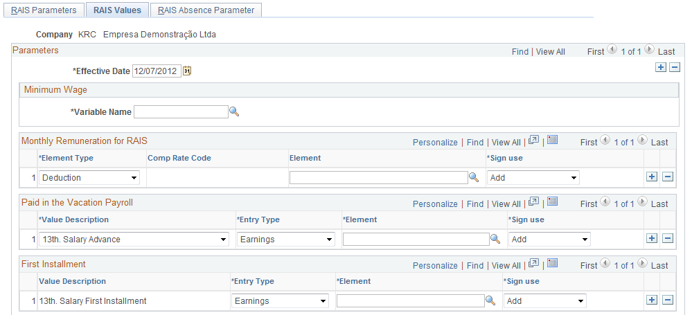This screenshot has width=692, height=315.
Task: Click View All link in Parameters header
Action: coord(550,52)
